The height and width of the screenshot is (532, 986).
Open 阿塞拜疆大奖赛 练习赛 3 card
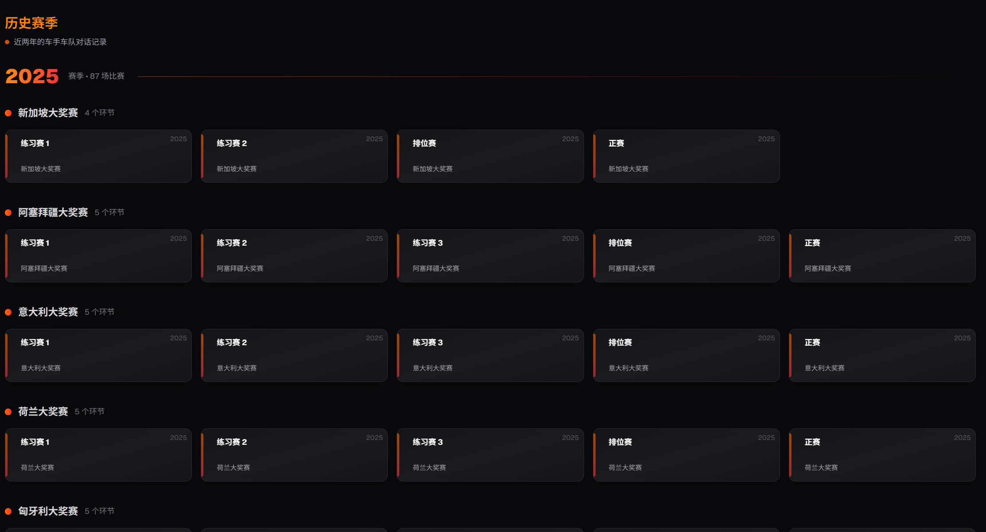[490, 256]
